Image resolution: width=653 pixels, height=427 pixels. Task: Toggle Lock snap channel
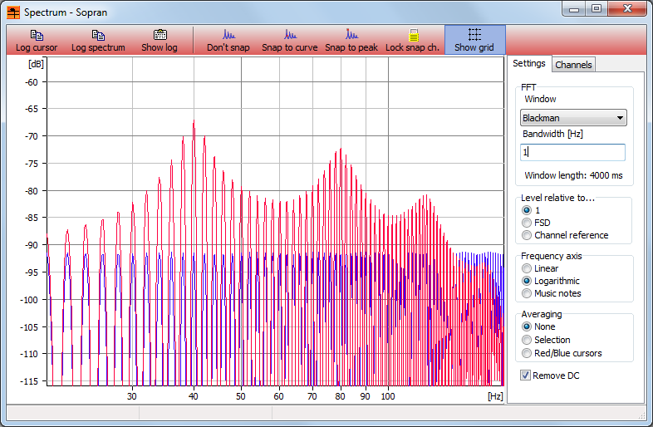(x=413, y=41)
